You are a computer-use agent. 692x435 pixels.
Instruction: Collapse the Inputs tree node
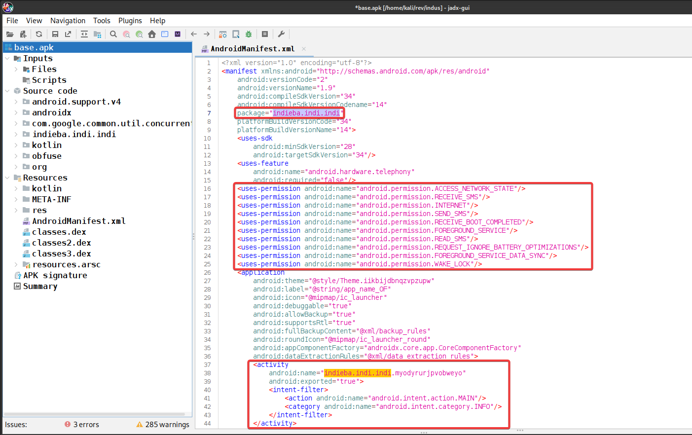pyautogui.click(x=7, y=58)
